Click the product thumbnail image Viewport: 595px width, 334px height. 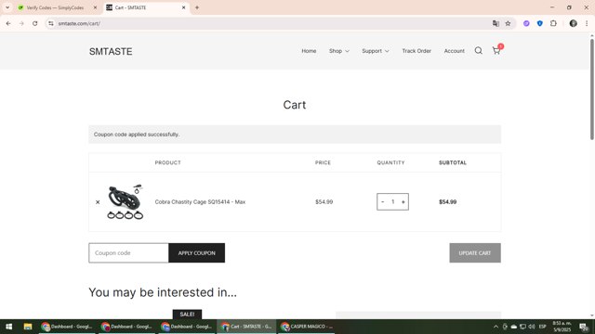pyautogui.click(x=126, y=202)
